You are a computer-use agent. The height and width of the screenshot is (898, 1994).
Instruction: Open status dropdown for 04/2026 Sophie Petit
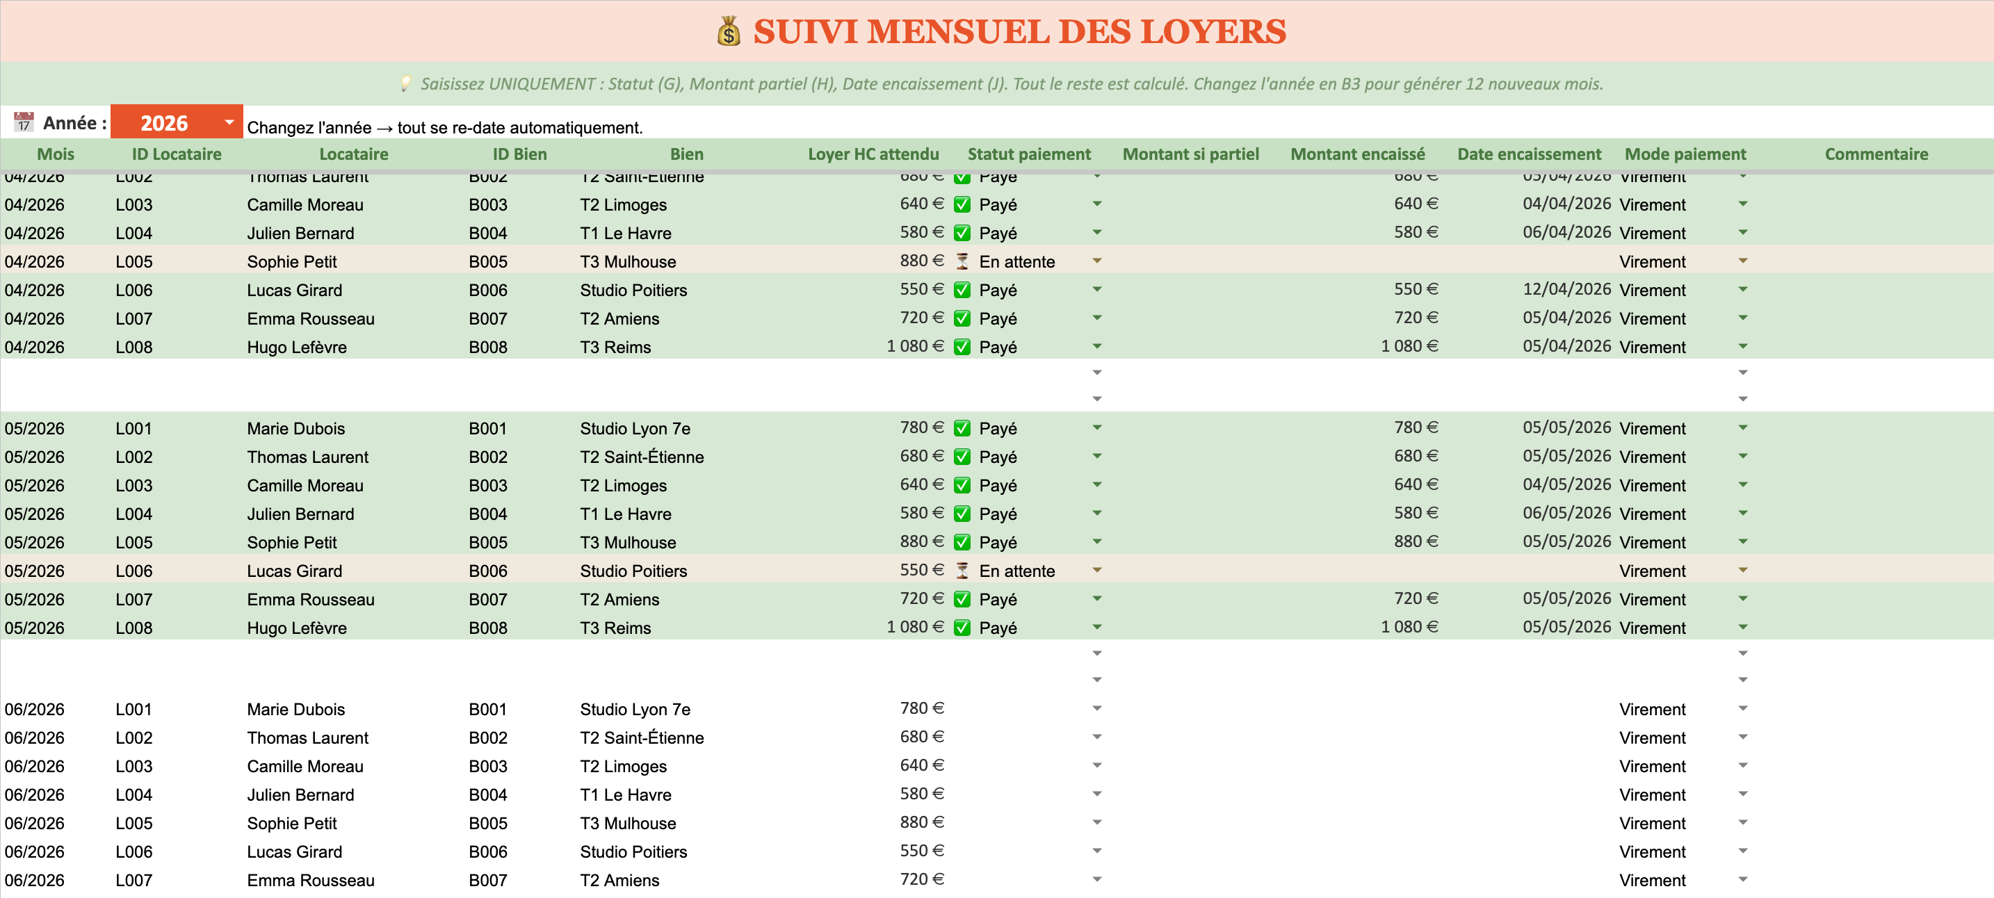pyautogui.click(x=1097, y=261)
